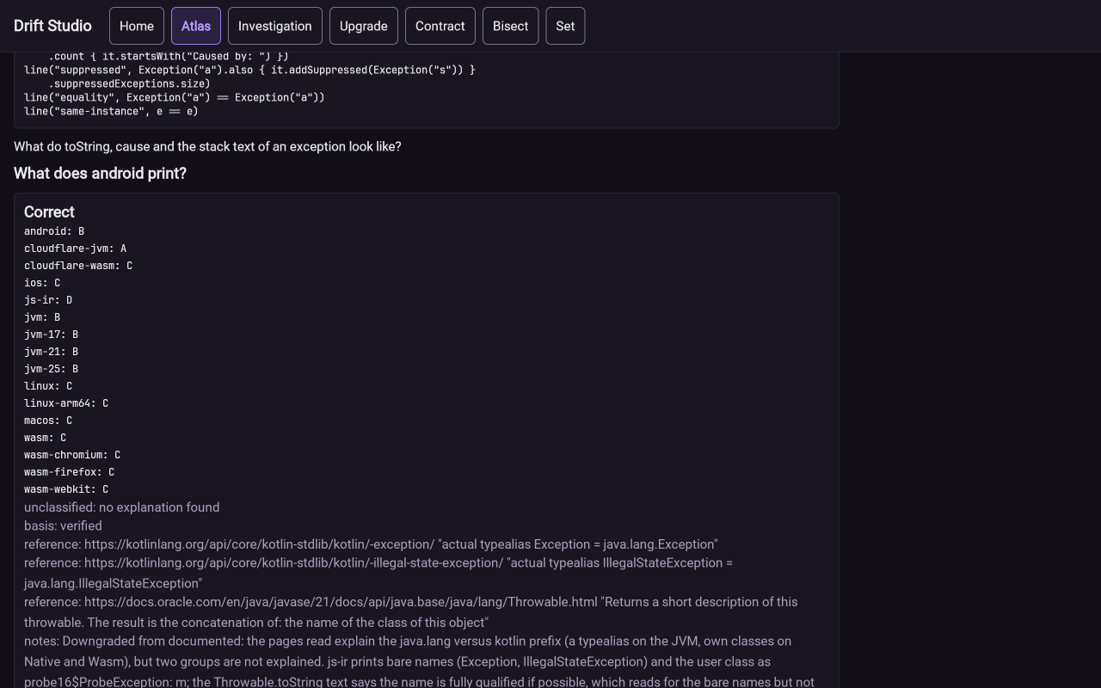1101x688 pixels.
Task: Select the 'js-ir: D' result line
Action: point(48,300)
